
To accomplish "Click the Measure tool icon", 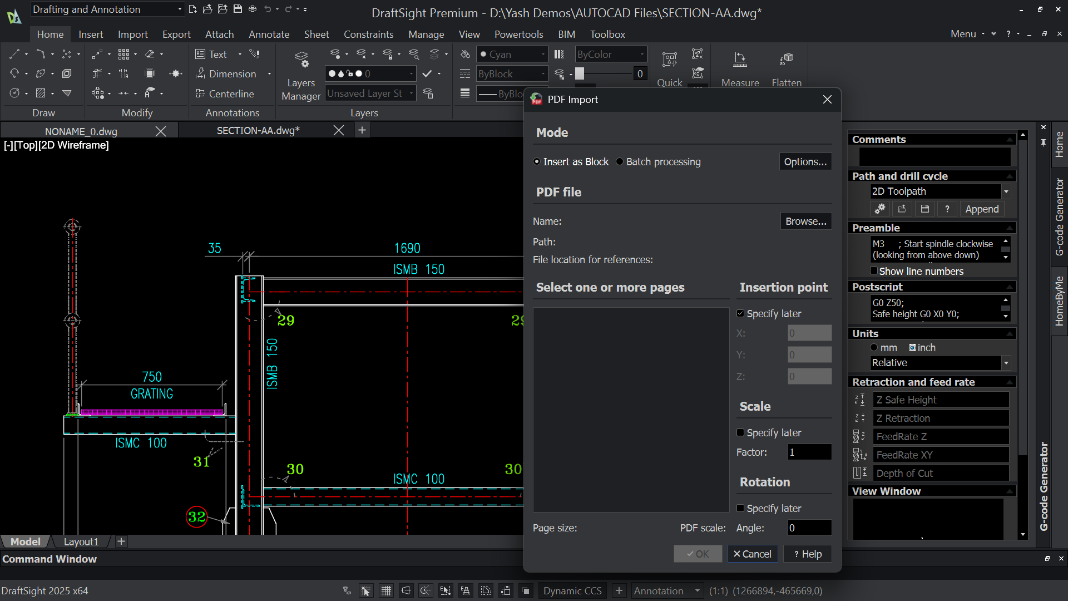I will click(x=740, y=60).
